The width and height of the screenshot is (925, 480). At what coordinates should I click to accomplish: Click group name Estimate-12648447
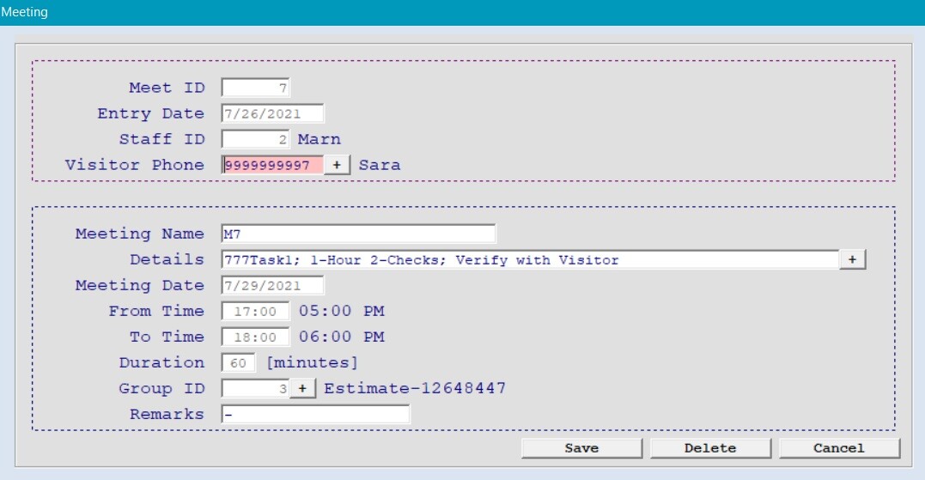(x=415, y=388)
